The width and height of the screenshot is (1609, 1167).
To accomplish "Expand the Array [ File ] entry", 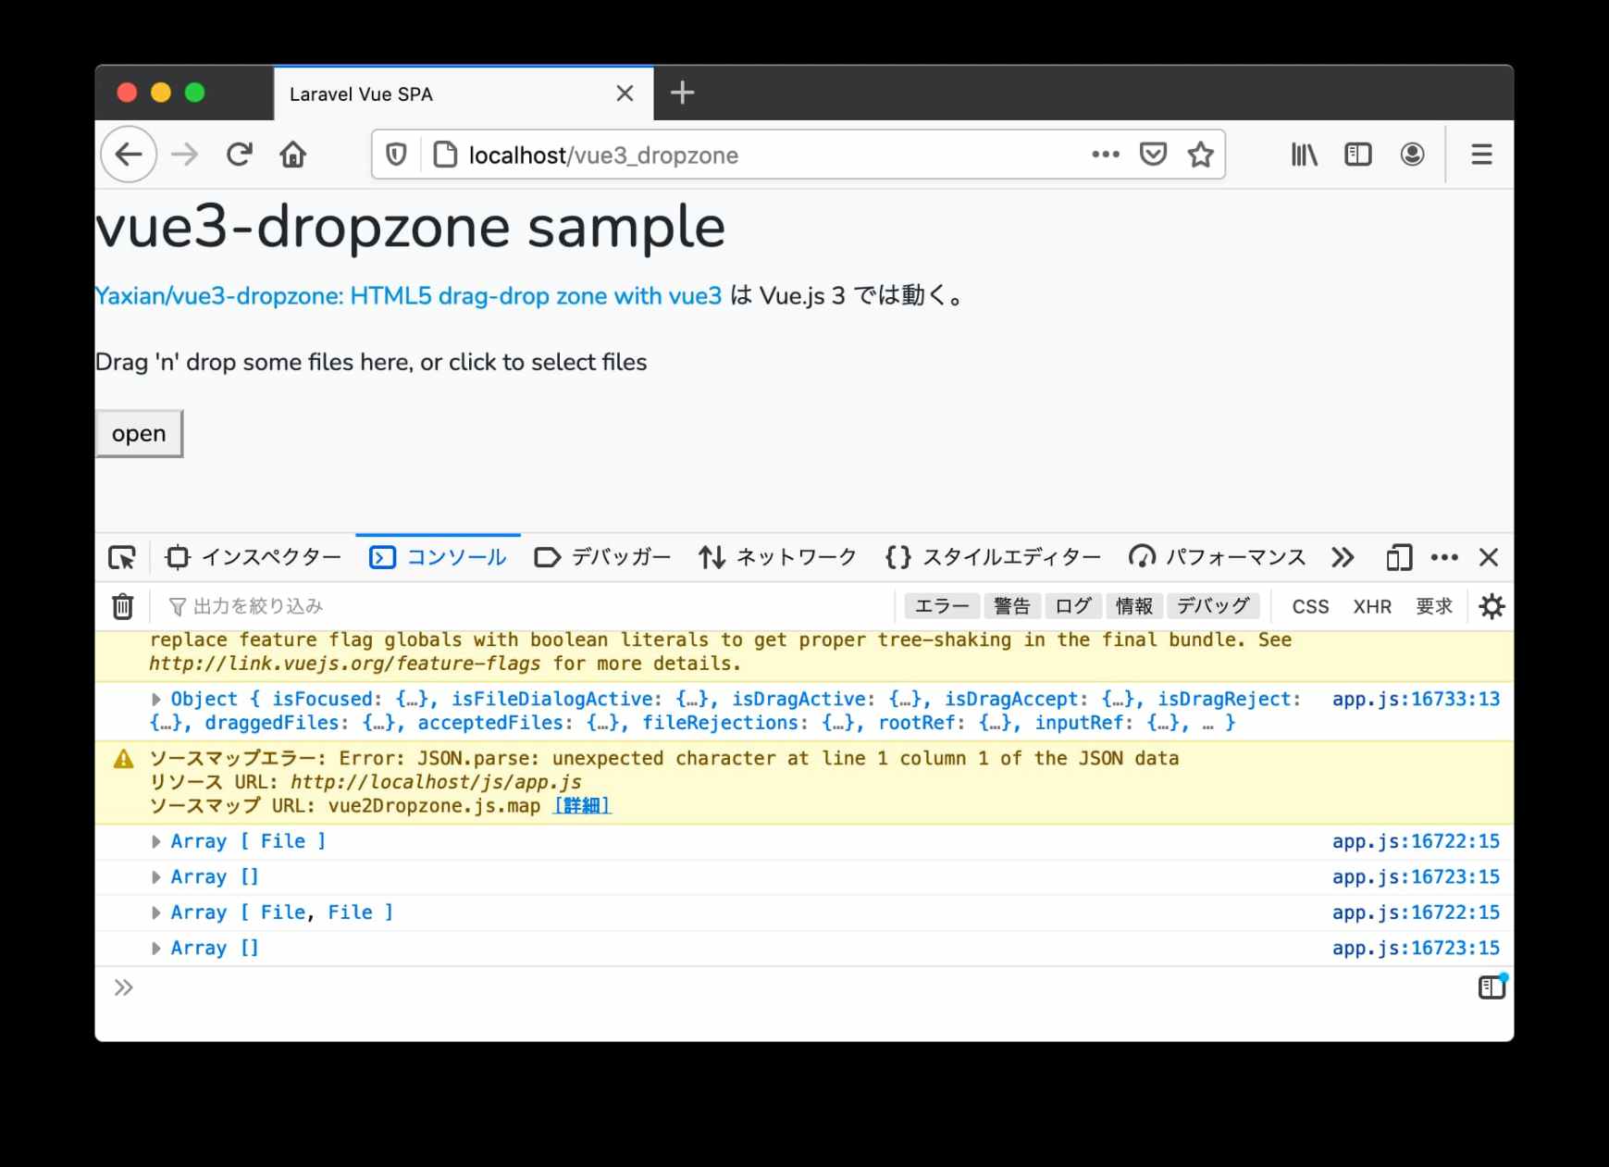I will tap(156, 840).
